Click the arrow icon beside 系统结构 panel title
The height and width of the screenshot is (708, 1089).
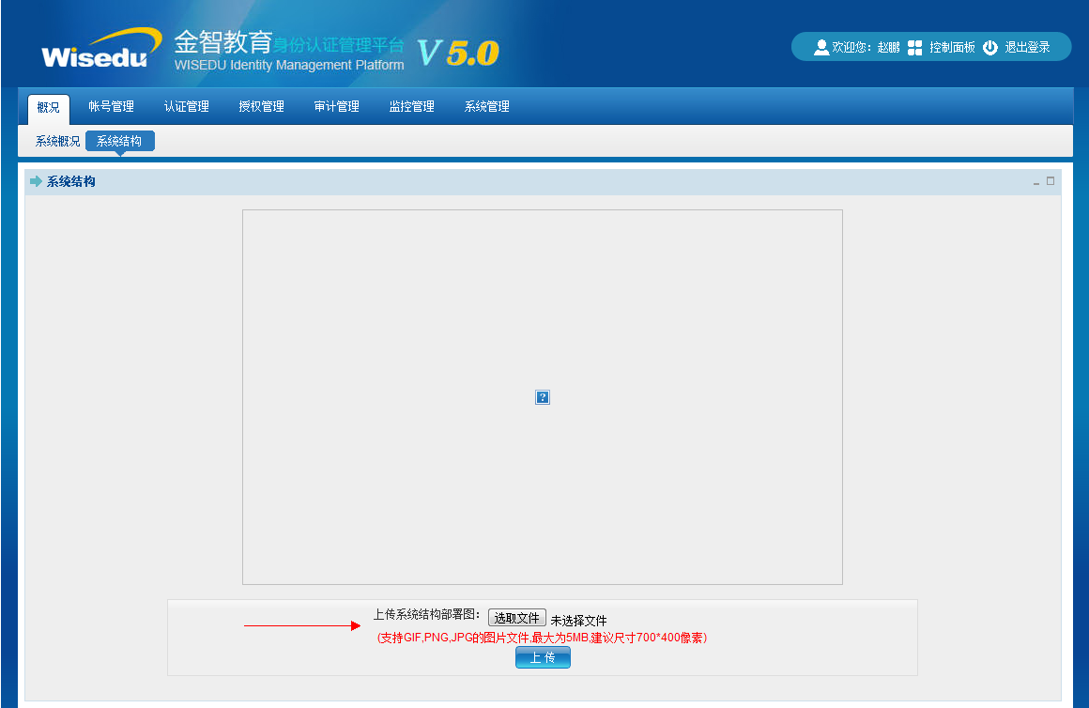[37, 181]
